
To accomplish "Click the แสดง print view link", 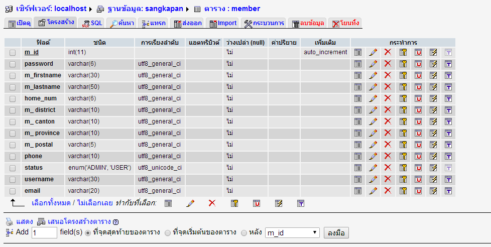I will (x=25, y=222).
